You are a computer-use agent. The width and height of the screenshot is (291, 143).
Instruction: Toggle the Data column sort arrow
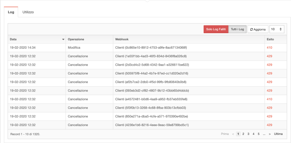coord(63,39)
